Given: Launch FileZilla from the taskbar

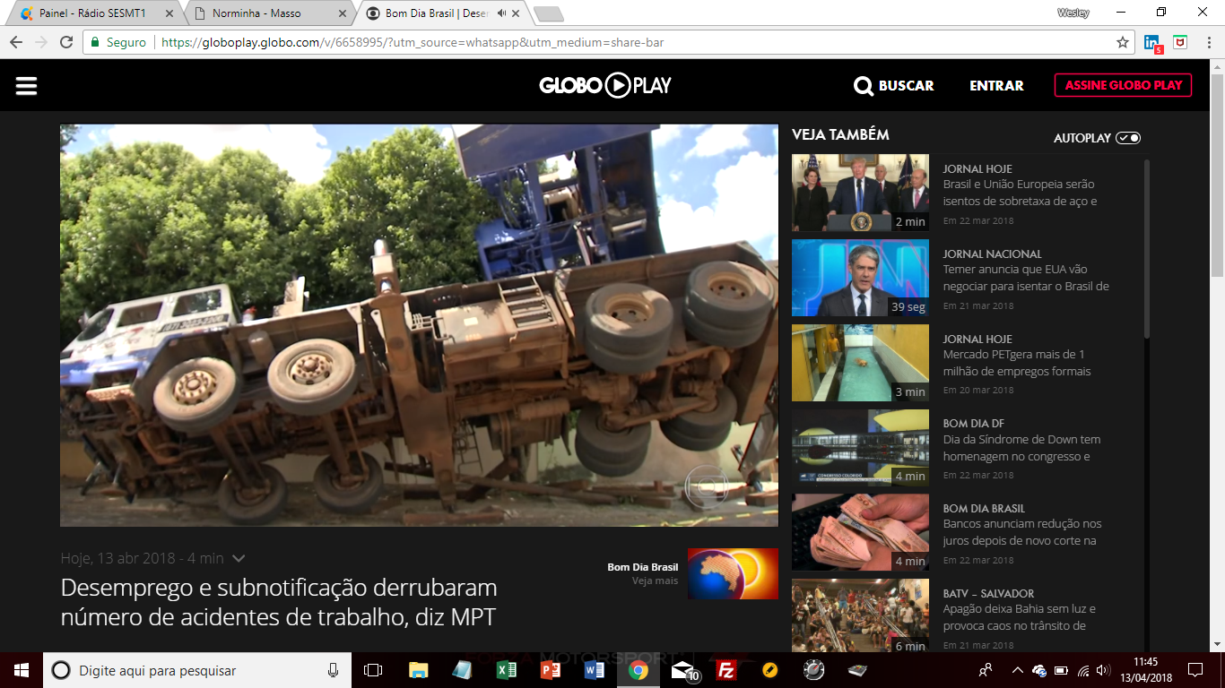Looking at the screenshot, I should coord(726,670).
